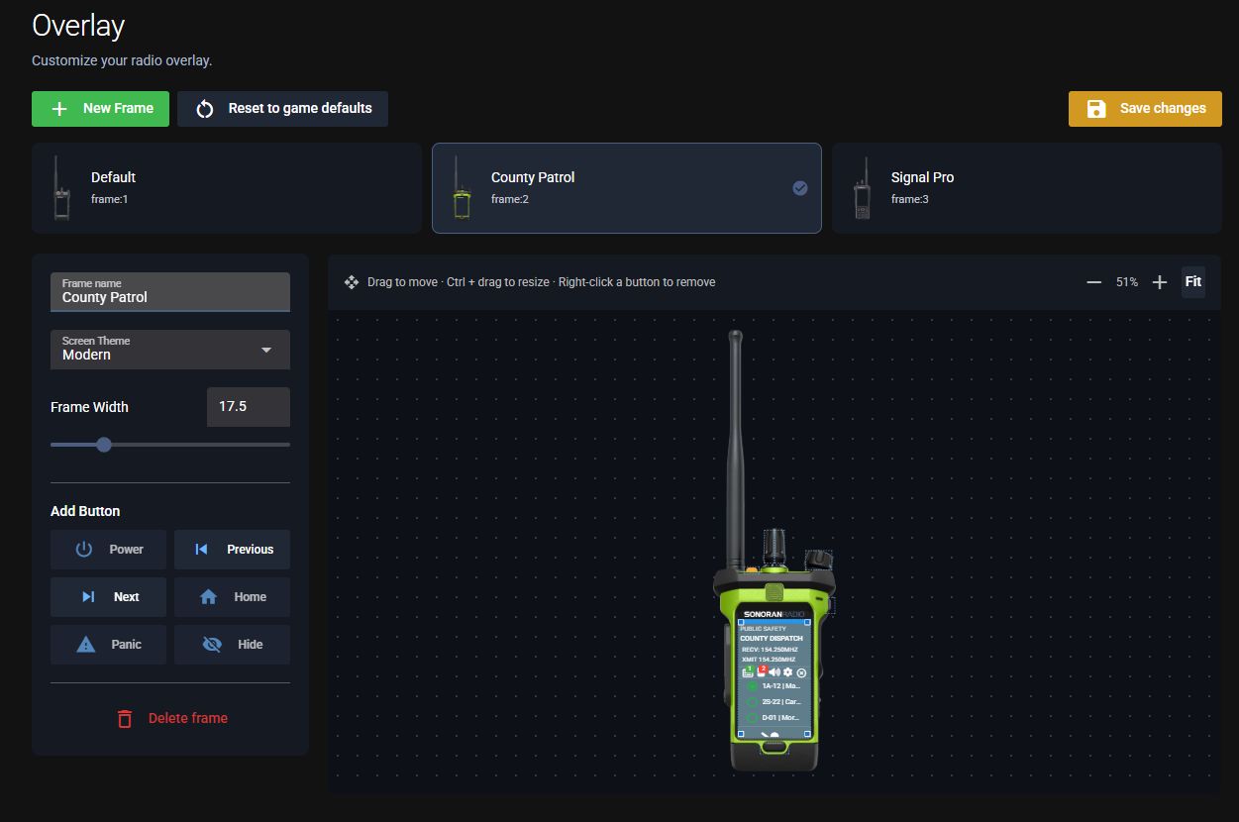Screen dimensions: 1239x822
Task: Click the warning triangle Panic icon
Action: [86, 645]
